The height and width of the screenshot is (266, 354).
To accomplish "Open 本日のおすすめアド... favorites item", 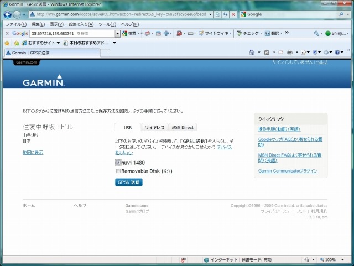I will 86,43.
